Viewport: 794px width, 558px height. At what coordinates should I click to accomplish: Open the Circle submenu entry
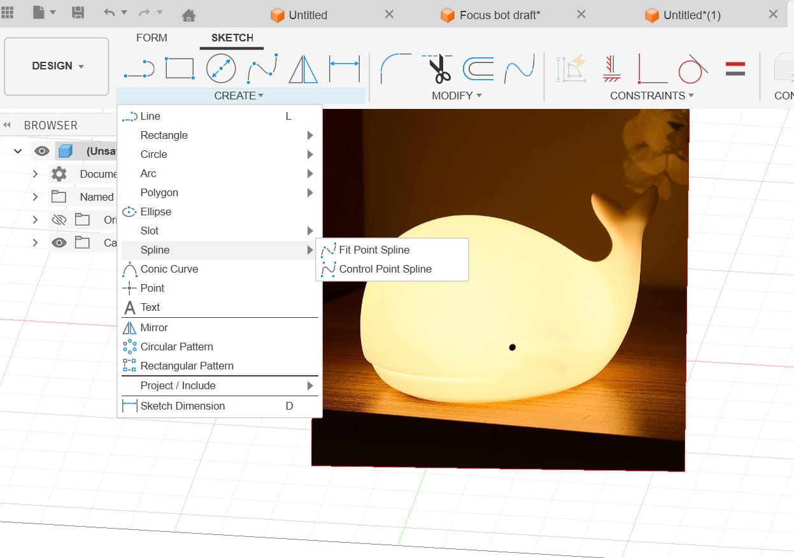(x=220, y=154)
